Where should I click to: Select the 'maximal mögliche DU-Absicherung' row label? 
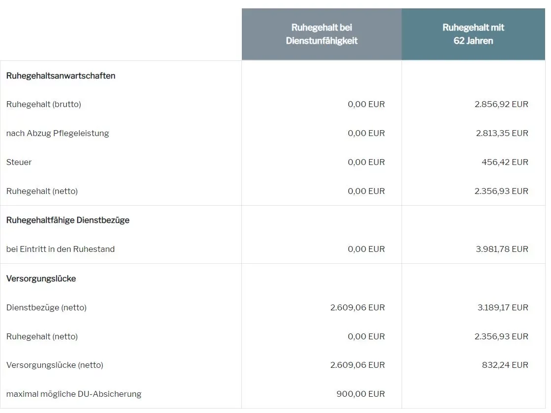(74, 394)
